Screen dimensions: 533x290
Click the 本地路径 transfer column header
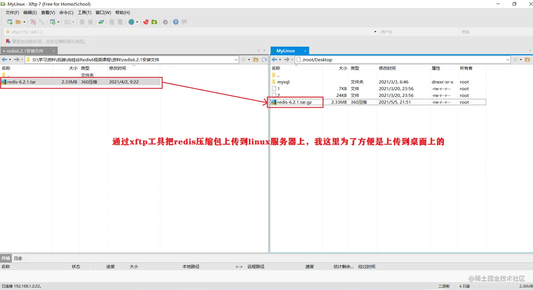pyautogui.click(x=191, y=267)
